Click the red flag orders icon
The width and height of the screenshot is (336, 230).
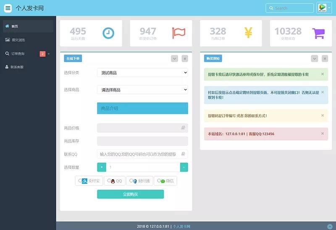(178, 33)
